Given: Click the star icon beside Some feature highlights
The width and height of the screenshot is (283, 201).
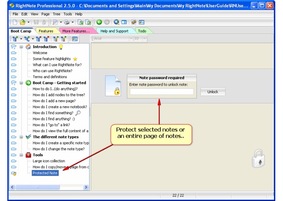Looking at the screenshot, I should click(75, 59).
